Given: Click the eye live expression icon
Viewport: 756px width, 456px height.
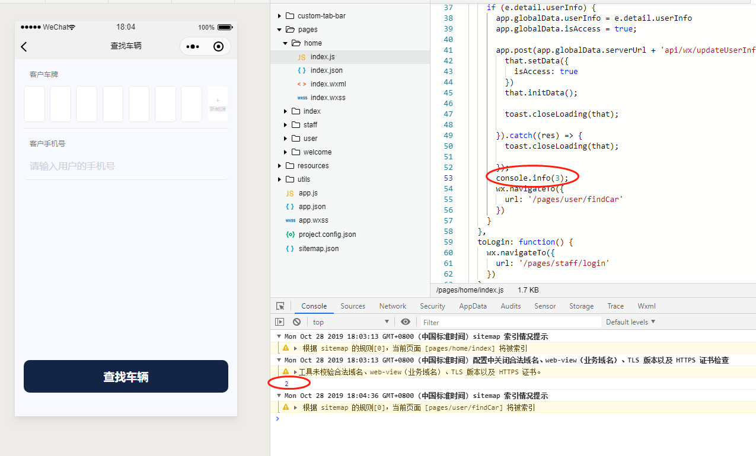Looking at the screenshot, I should click(x=406, y=322).
